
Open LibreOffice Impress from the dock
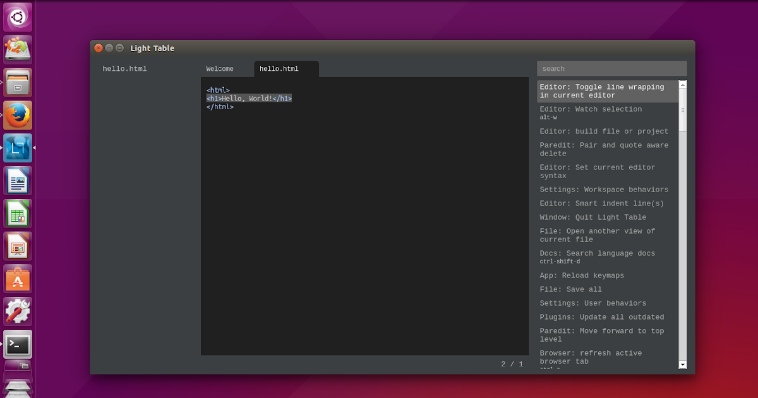click(x=17, y=246)
